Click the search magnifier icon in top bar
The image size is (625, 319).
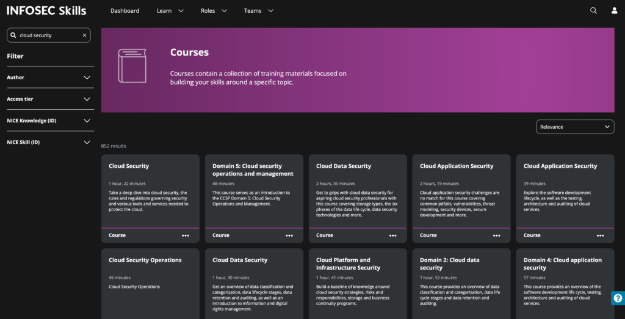click(x=593, y=10)
